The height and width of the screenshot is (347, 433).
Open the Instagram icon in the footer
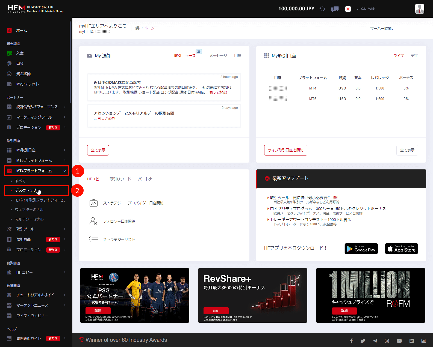pyautogui.click(x=387, y=341)
